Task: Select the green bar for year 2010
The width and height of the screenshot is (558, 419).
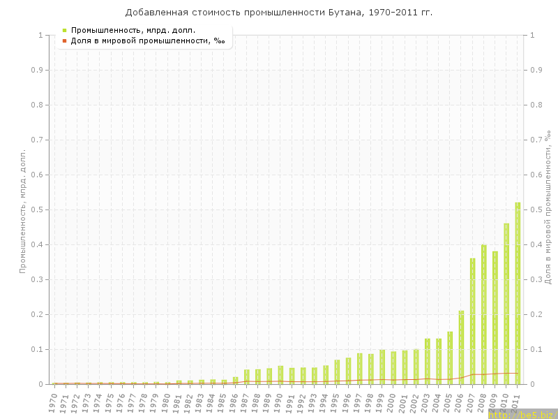Action: click(506, 304)
